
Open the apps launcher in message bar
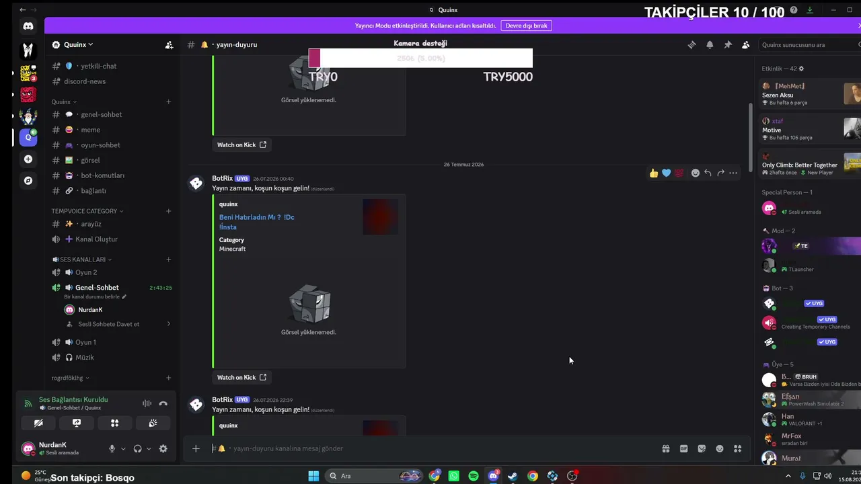pyautogui.click(x=737, y=448)
